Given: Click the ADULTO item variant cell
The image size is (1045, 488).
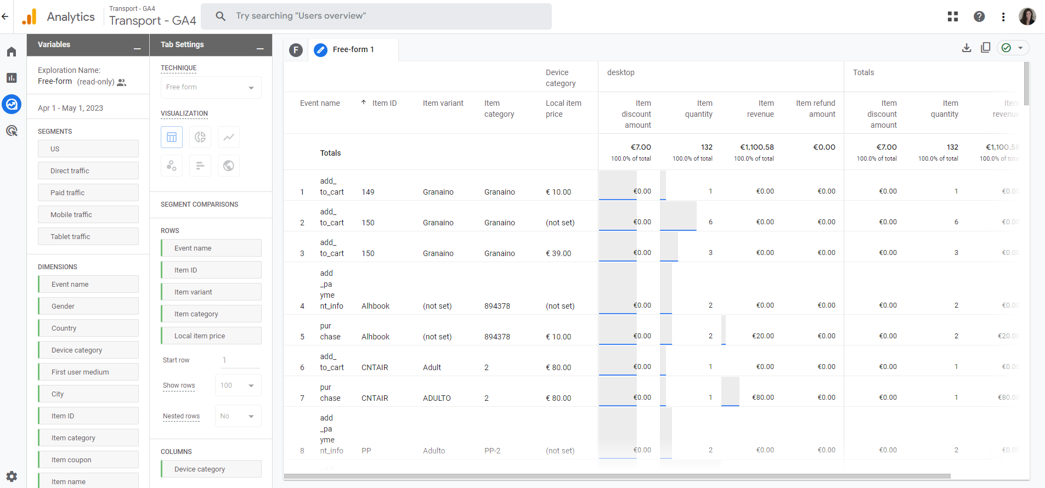Looking at the screenshot, I should pos(437,398).
